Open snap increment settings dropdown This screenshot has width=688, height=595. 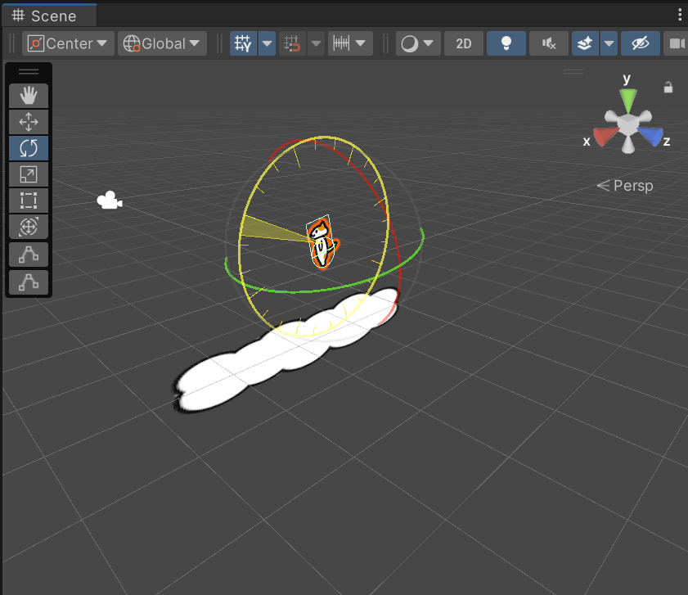350,43
